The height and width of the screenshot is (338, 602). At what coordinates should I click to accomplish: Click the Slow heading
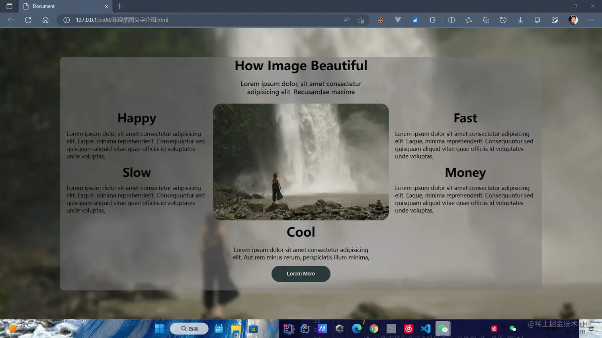[137, 172]
